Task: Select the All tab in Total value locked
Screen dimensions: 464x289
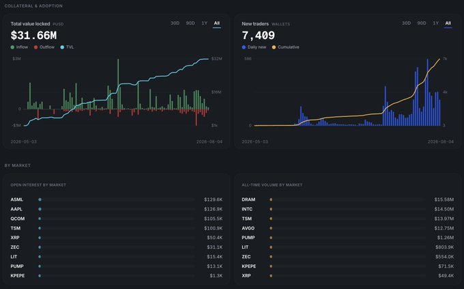Action: click(217, 23)
